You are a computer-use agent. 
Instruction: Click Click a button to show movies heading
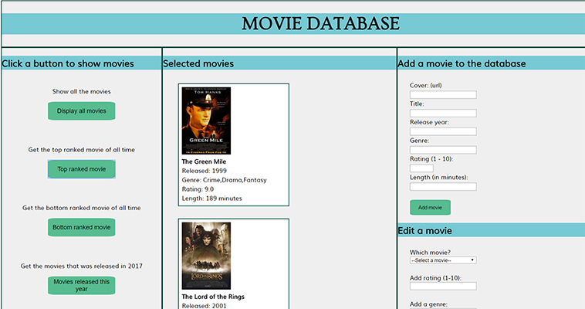67,63
